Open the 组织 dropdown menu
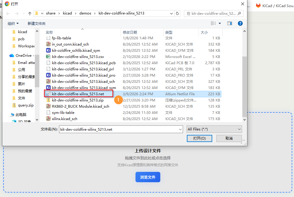 [13, 23]
